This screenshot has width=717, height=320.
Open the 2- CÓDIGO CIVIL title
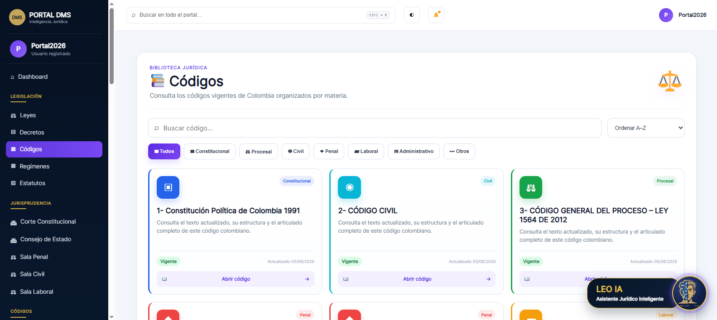pyautogui.click(x=368, y=210)
